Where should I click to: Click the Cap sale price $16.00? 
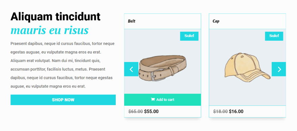click(x=236, y=111)
